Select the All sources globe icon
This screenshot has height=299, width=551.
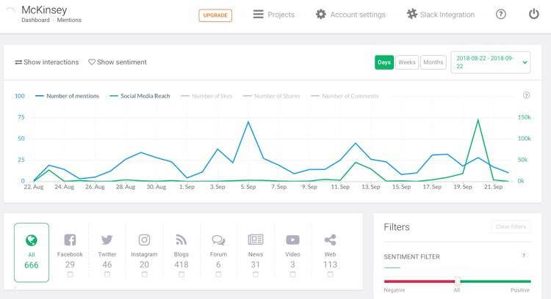[32, 240]
